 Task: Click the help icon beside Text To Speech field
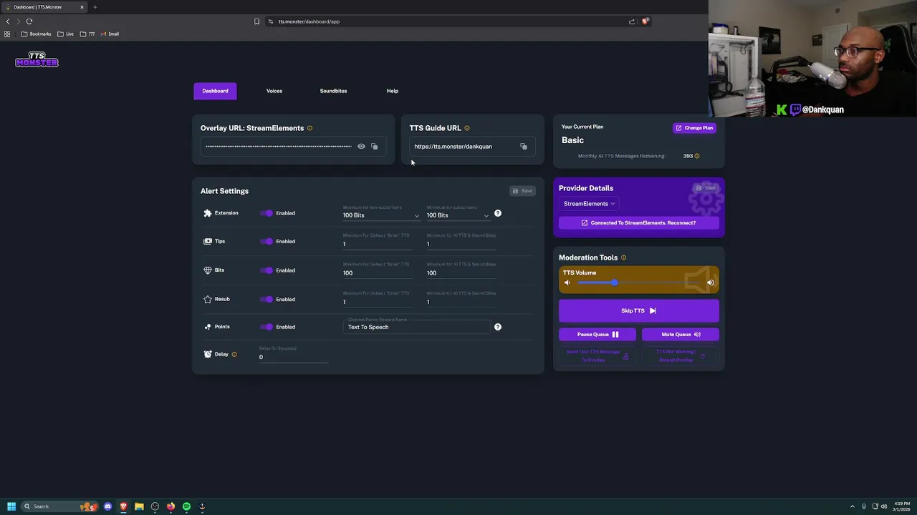click(x=498, y=327)
